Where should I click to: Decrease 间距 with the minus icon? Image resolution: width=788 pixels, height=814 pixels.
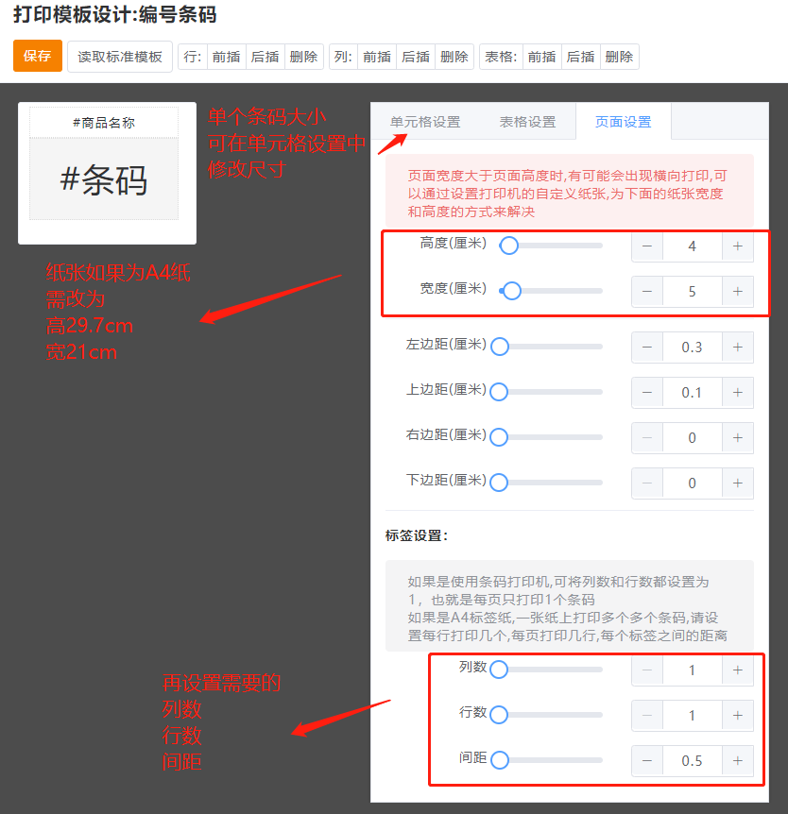coord(647,760)
